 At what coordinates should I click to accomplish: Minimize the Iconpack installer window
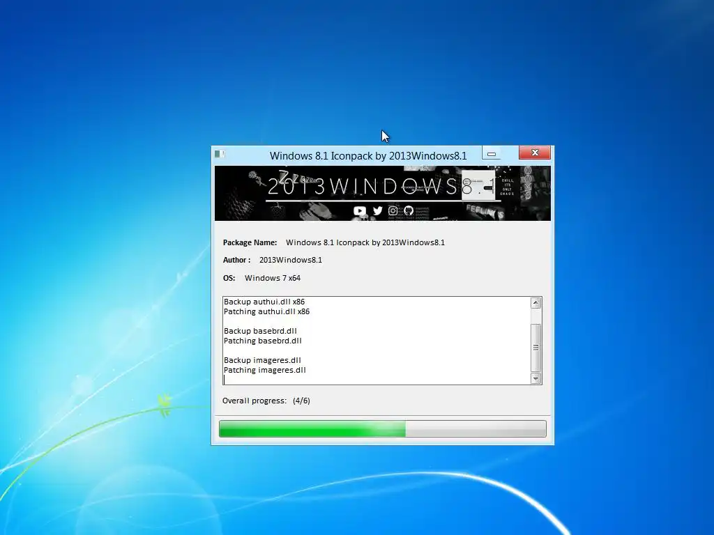click(492, 153)
